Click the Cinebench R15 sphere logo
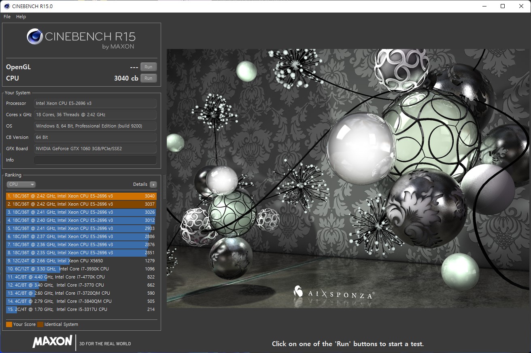Screen dimensions: 531x353 click(35, 36)
